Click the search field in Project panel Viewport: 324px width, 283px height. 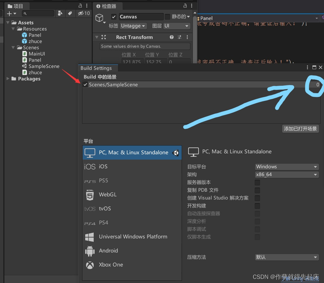coord(38,14)
